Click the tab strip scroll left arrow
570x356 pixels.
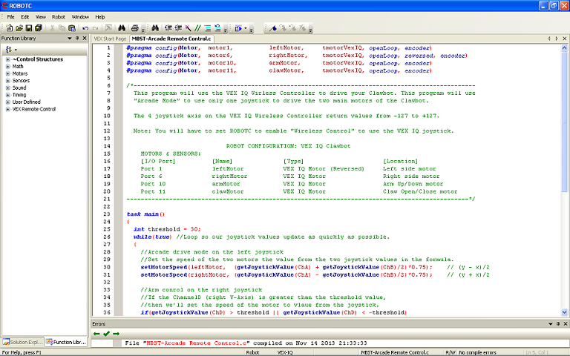(x=549, y=39)
